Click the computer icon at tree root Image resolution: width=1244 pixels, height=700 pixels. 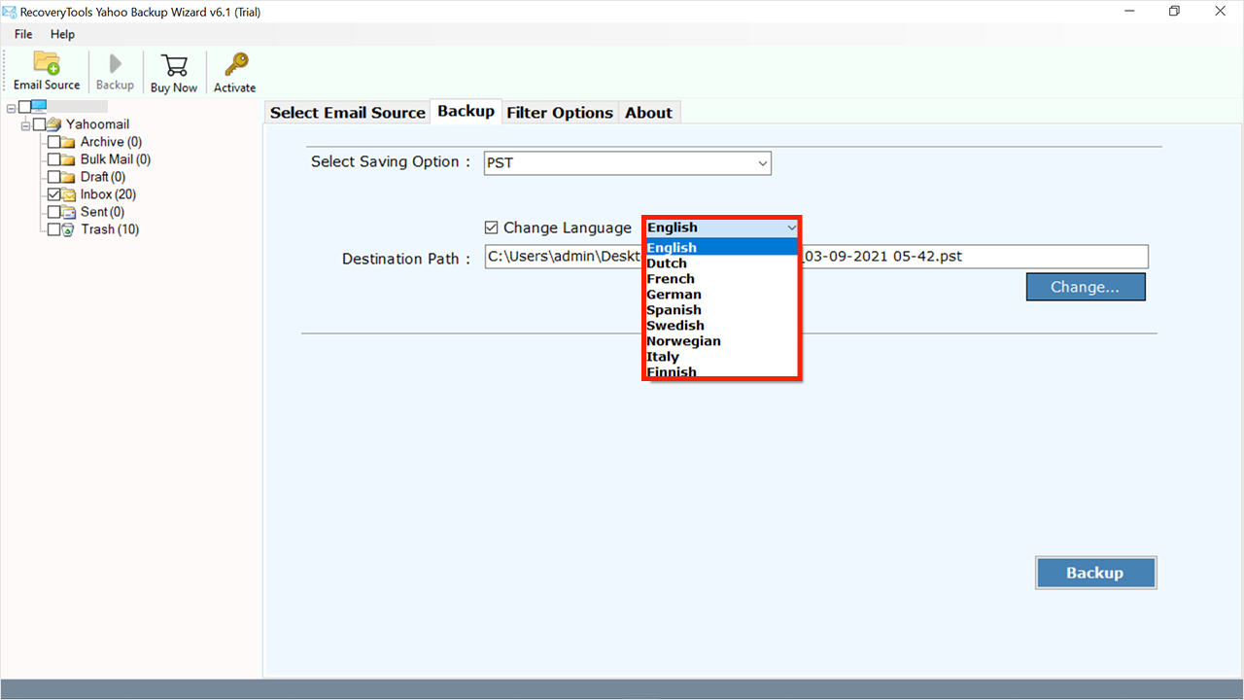pyautogui.click(x=39, y=106)
